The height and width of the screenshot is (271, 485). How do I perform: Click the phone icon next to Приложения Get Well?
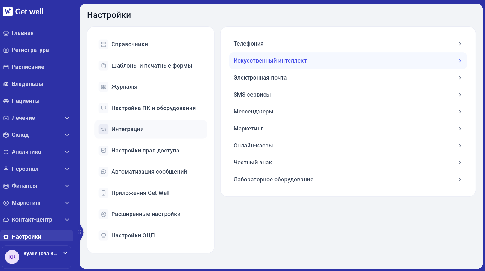[103, 193]
